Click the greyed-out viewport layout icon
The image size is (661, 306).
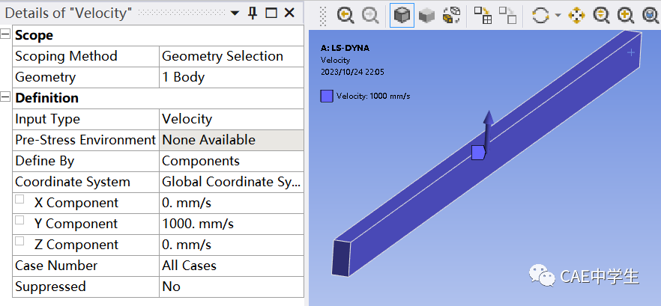point(508,16)
